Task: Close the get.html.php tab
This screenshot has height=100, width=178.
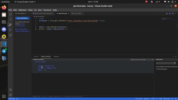Action: [x=68, y=14]
